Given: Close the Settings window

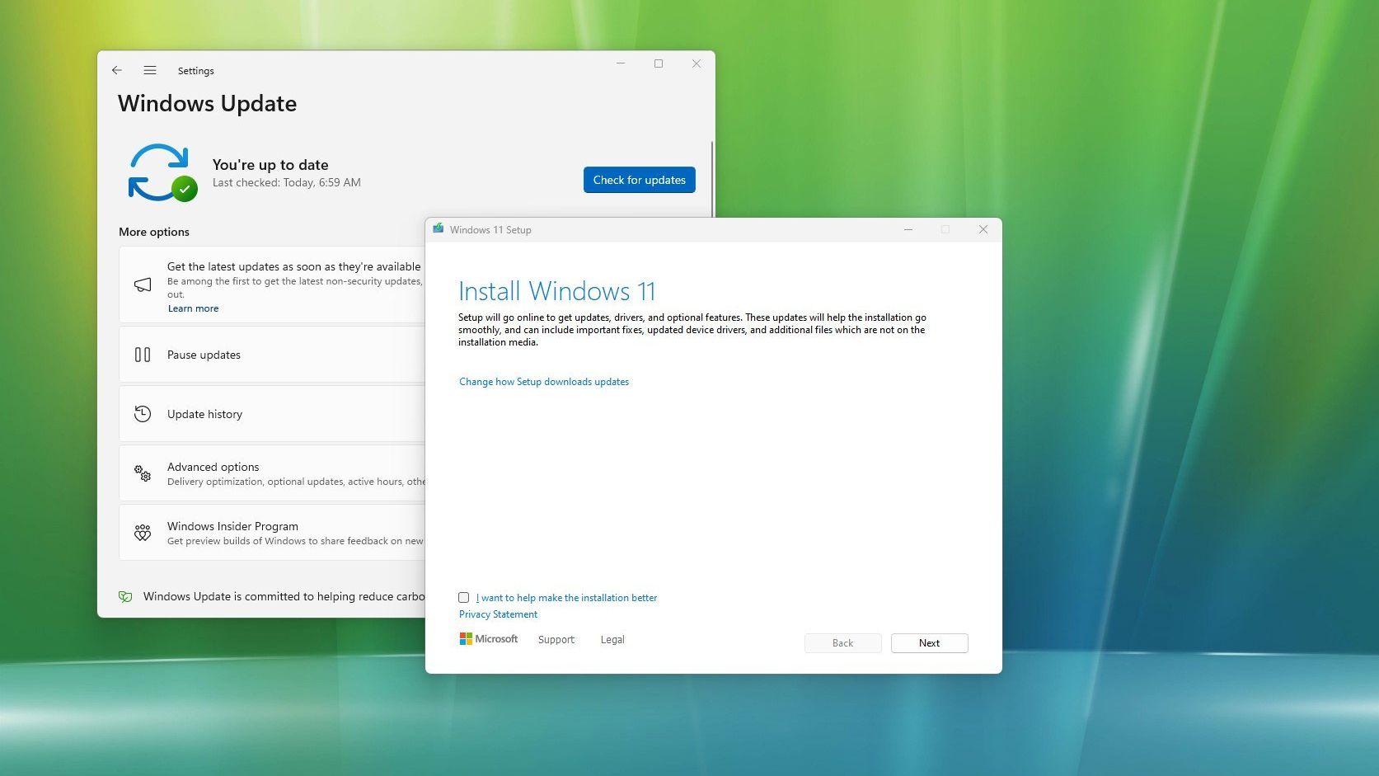Looking at the screenshot, I should (697, 63).
